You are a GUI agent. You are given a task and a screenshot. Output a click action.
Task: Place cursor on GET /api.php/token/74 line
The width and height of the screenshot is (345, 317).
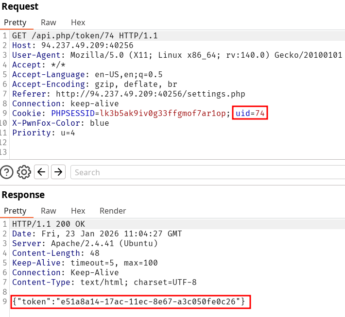pyautogui.click(x=85, y=36)
